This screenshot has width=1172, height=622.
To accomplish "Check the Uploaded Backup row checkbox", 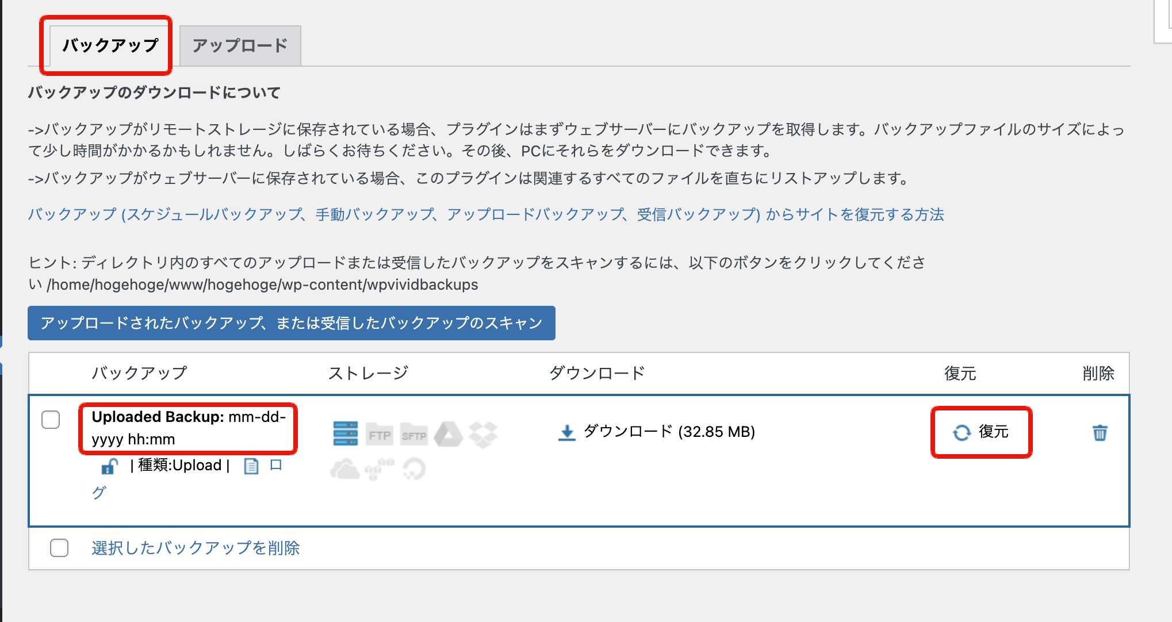I will point(51,420).
